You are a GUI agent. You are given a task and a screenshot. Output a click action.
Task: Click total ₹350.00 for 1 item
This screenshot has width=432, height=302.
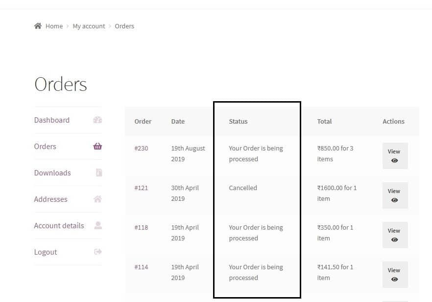[335, 233]
